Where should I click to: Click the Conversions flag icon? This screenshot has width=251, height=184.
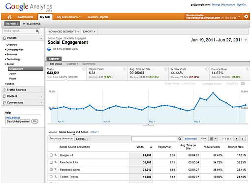tap(4, 102)
